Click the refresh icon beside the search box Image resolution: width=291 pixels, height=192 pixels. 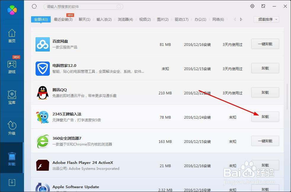34,6
